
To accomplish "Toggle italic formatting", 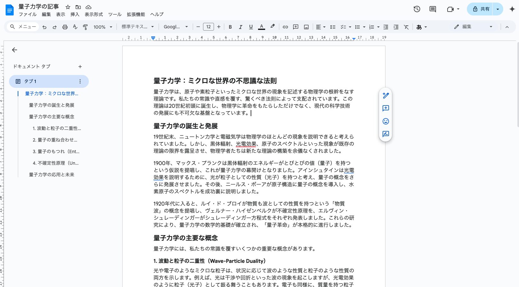I will pyautogui.click(x=240, y=27).
